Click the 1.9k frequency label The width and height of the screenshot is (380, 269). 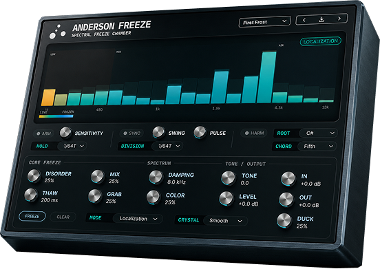(x=216, y=109)
